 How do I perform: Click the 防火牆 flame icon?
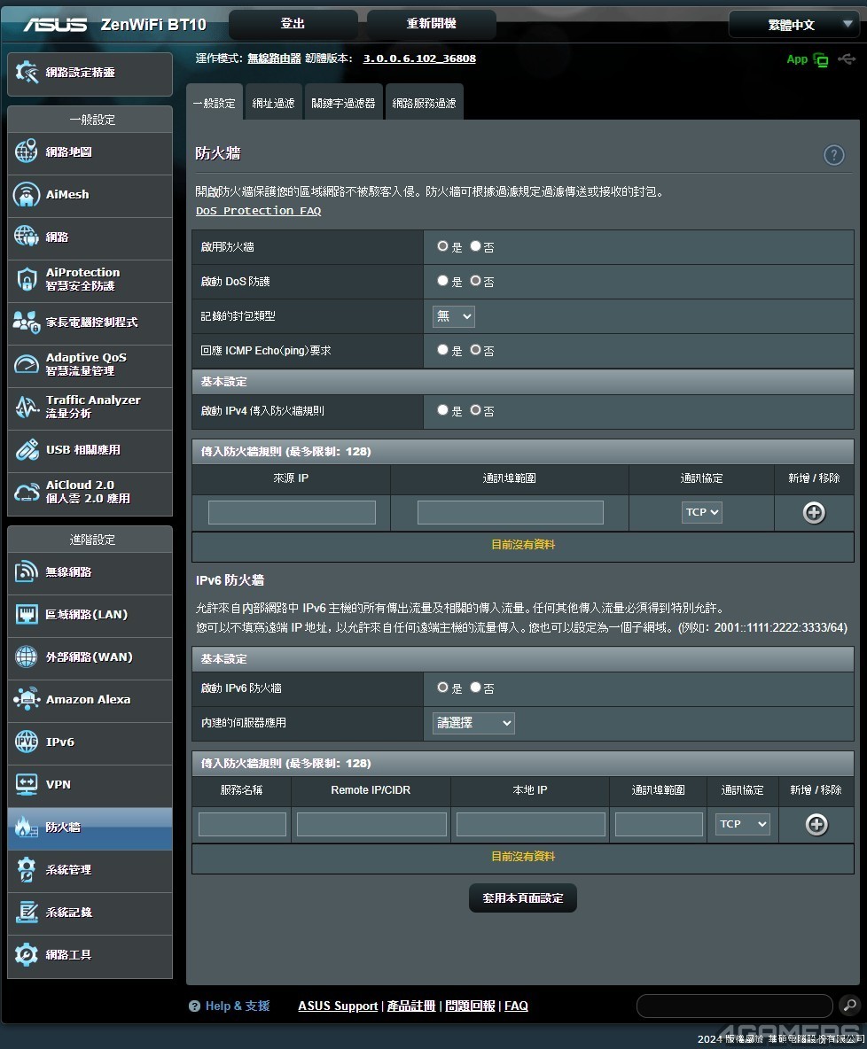coord(26,828)
